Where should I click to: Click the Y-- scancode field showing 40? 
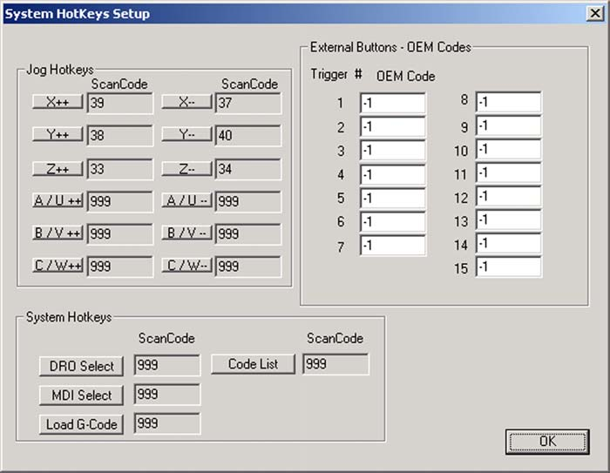(x=247, y=135)
